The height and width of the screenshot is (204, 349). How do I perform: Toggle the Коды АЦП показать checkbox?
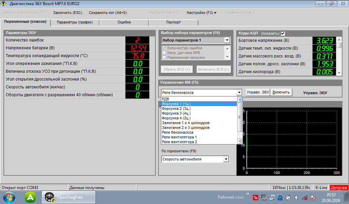(x=283, y=33)
